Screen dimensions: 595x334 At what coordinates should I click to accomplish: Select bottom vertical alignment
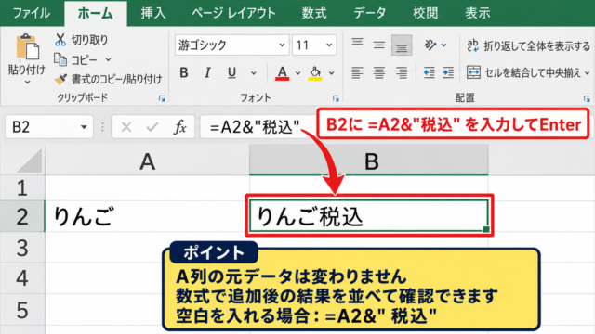pyautogui.click(x=402, y=45)
